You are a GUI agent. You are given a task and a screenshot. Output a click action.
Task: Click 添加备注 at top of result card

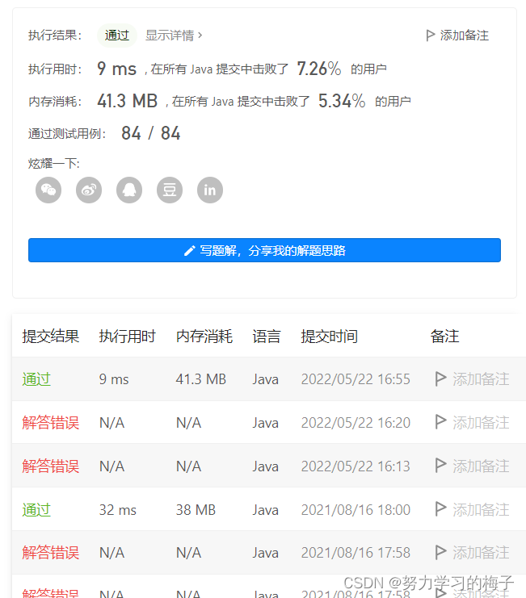tap(464, 36)
